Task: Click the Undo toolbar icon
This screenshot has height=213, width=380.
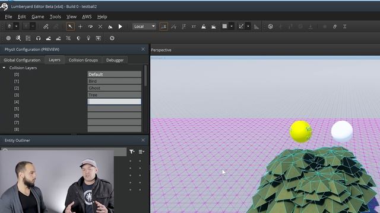Action: click(x=9, y=26)
